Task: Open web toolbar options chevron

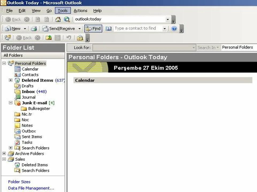Action: (173, 19)
